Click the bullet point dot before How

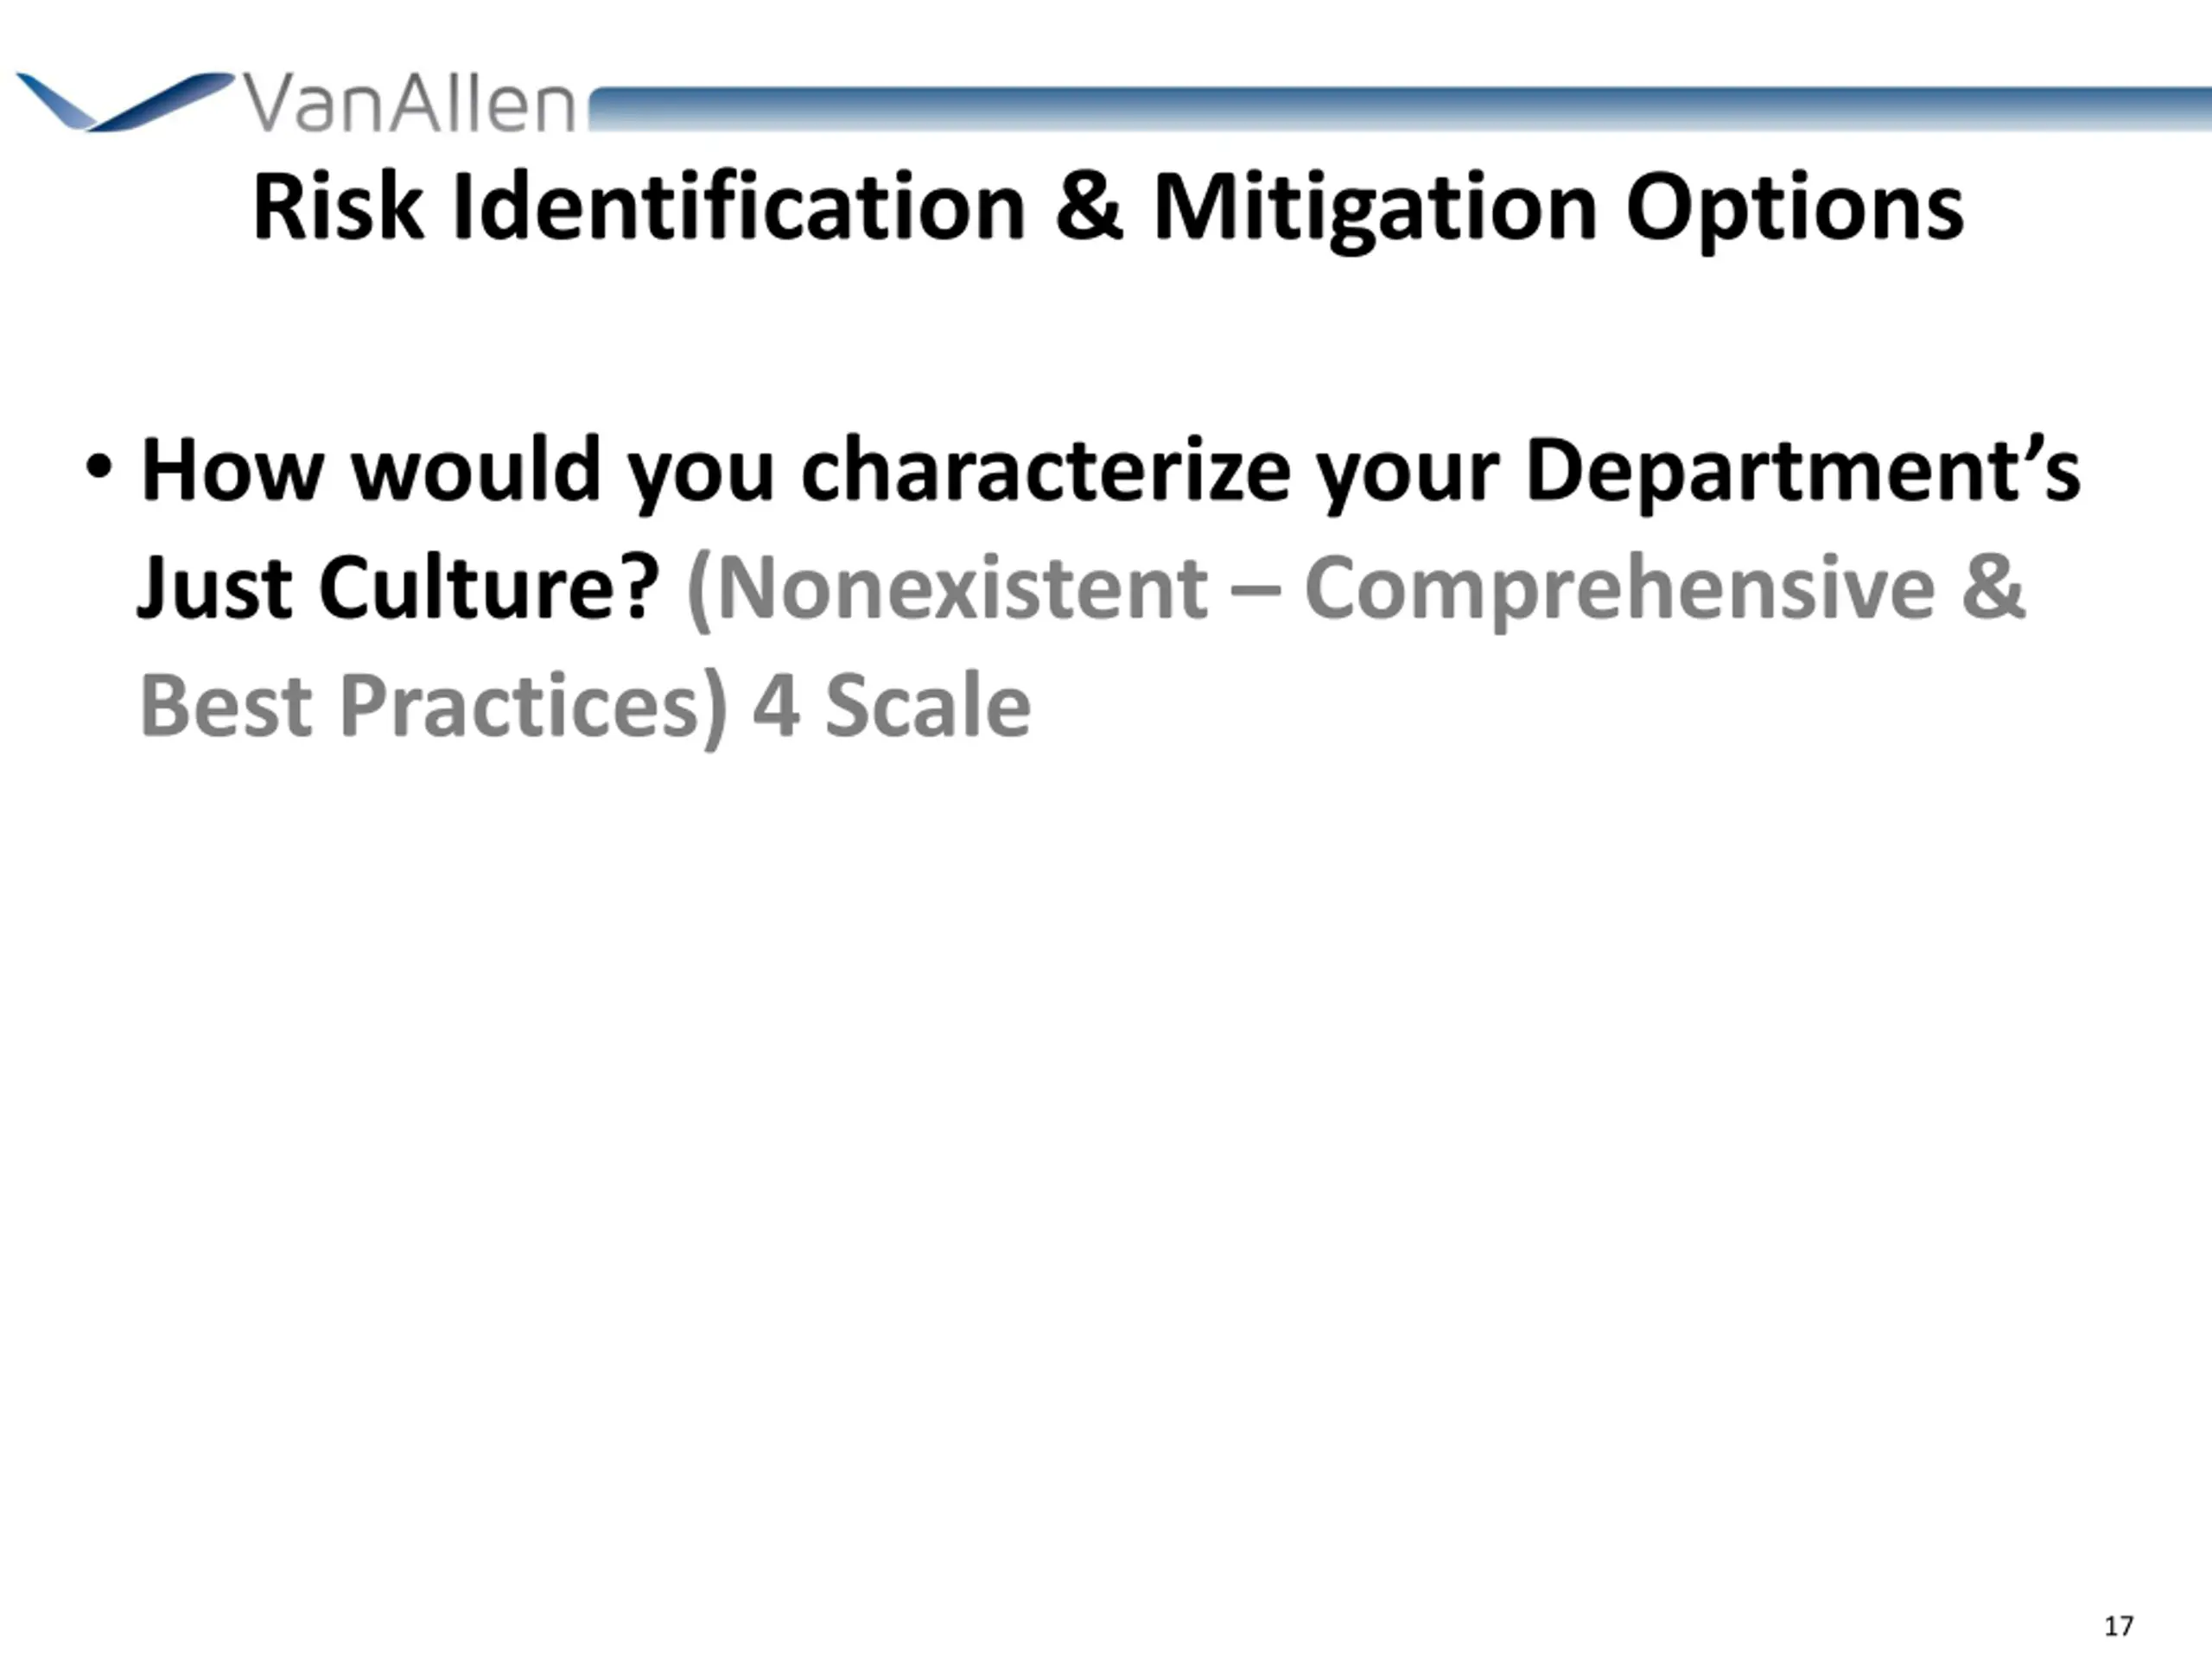click(x=98, y=467)
